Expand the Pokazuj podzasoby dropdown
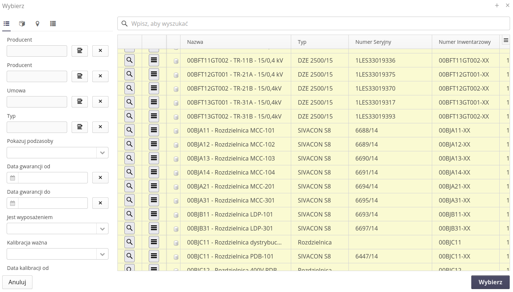Screen dimensions: 513x292 point(102,153)
